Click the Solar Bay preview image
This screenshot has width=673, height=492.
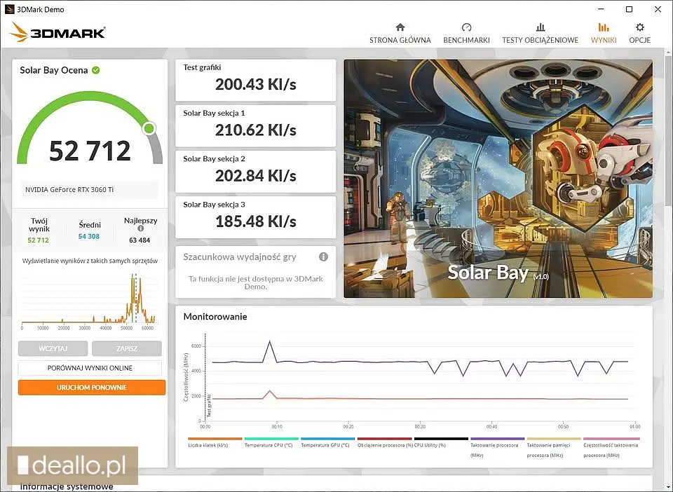pos(498,179)
